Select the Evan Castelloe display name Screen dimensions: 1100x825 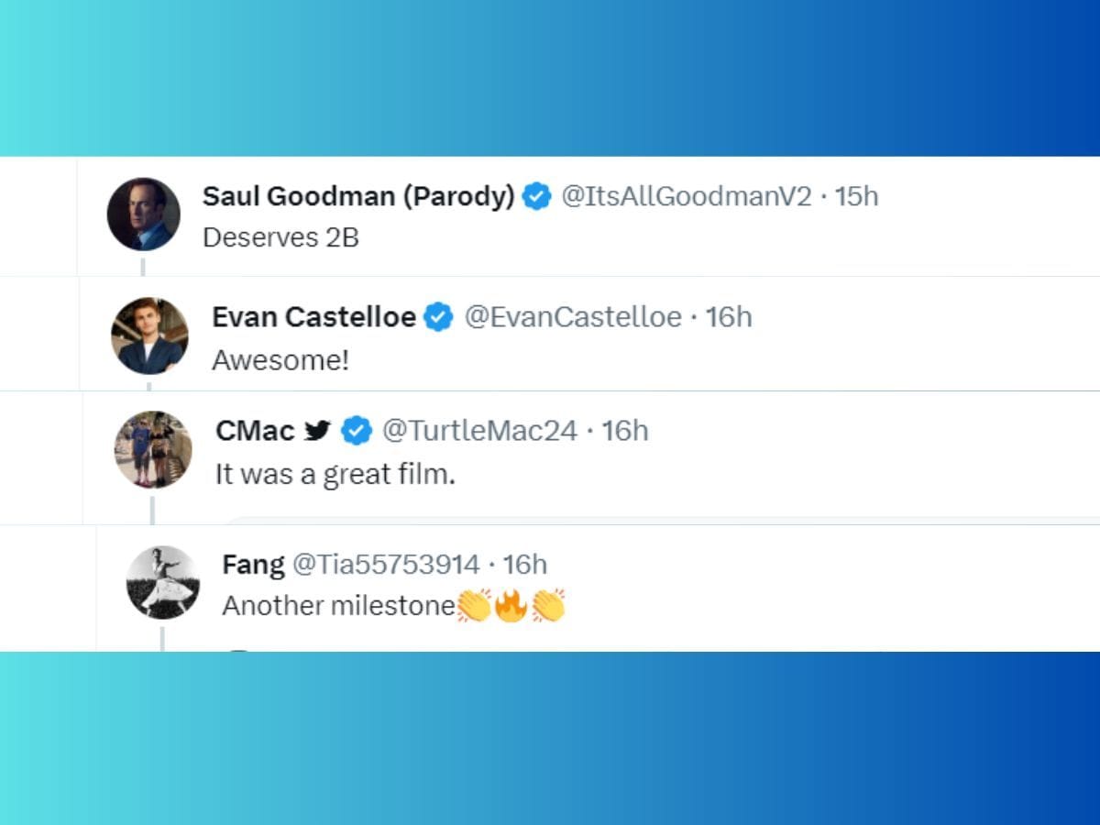tap(313, 317)
